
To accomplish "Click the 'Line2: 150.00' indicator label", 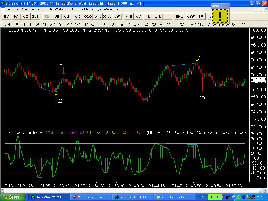I will pos(103,132).
